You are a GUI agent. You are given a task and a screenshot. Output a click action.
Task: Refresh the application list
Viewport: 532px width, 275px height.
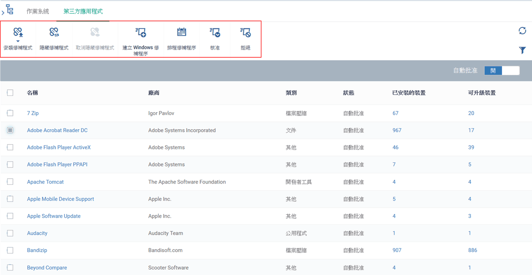click(522, 31)
